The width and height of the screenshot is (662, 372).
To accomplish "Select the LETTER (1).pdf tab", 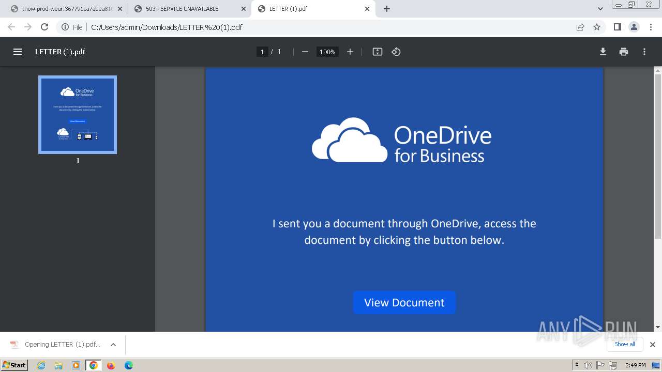I will pos(313,9).
